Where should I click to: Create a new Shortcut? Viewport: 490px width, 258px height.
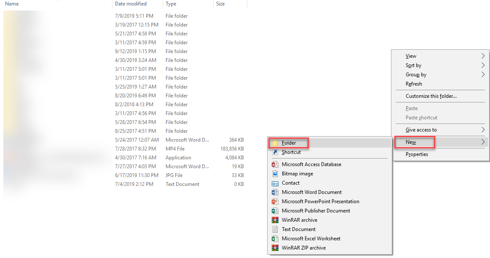(x=330, y=152)
